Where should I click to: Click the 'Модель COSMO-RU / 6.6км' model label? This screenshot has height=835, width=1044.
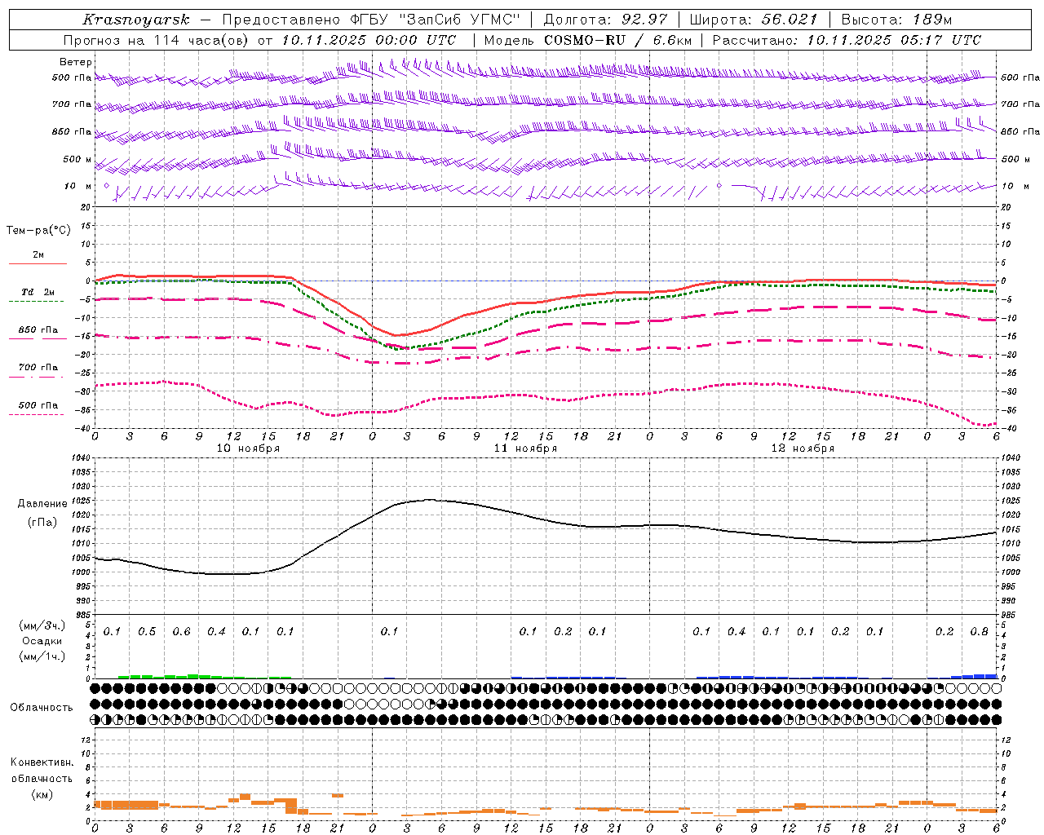coord(588,40)
